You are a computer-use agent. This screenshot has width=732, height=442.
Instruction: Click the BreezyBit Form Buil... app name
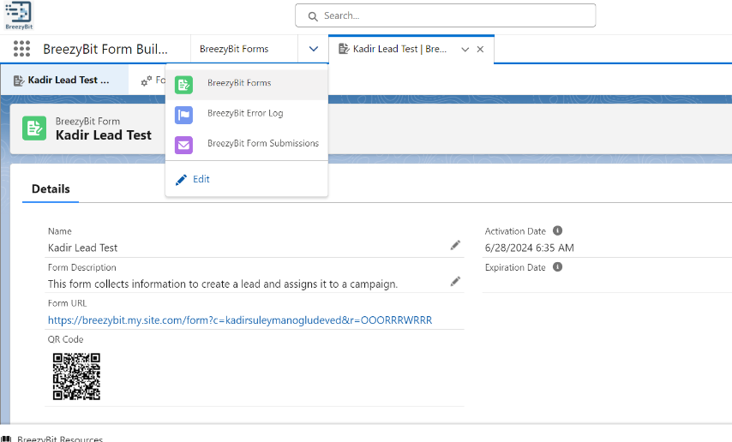(x=105, y=49)
